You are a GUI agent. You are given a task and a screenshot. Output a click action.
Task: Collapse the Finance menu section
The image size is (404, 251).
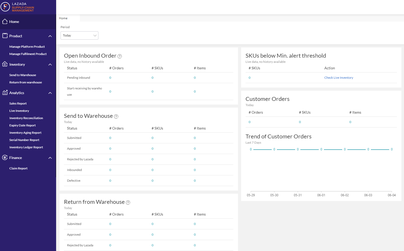(50, 158)
